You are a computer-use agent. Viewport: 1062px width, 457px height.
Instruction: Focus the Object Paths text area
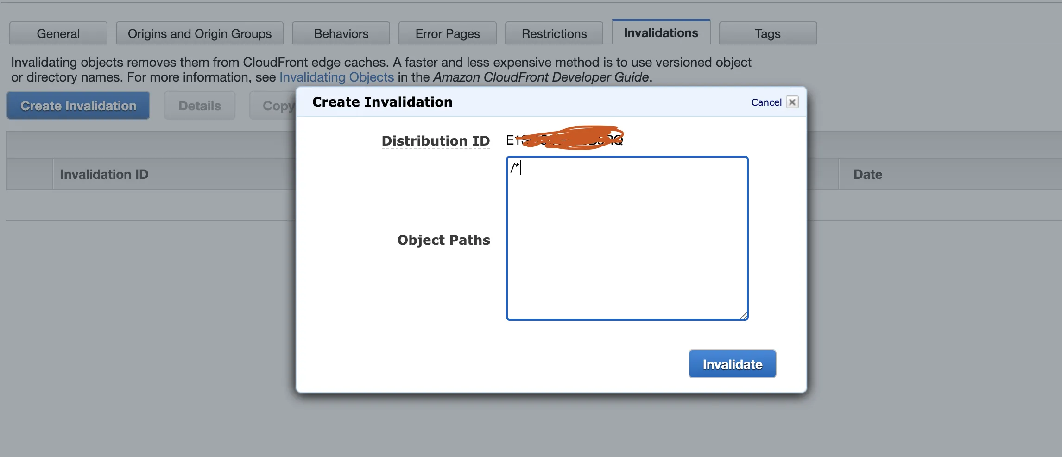tap(627, 238)
